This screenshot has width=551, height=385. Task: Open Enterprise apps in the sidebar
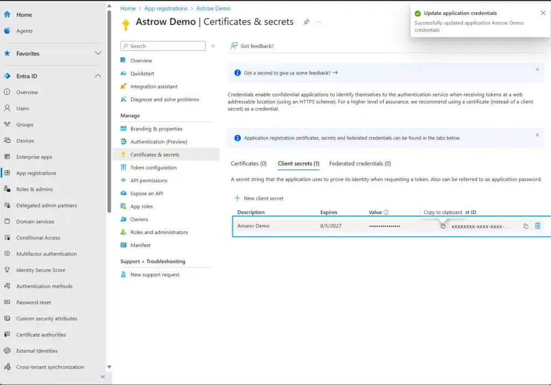[x=34, y=157]
